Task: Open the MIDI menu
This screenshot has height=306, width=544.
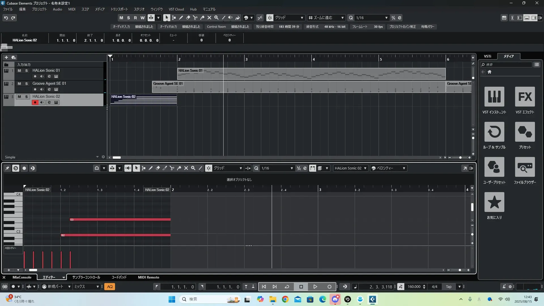Action: tap(72, 9)
